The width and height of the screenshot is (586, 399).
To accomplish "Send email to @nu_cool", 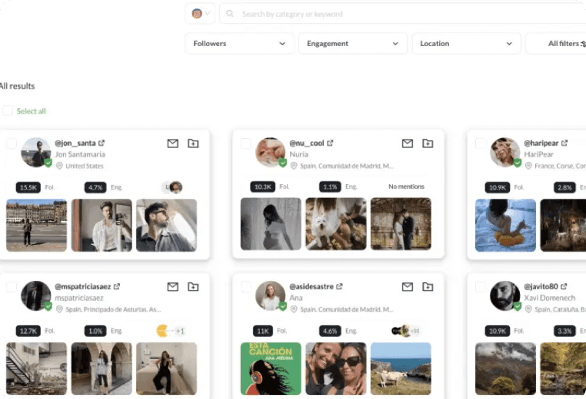I will click(x=408, y=143).
